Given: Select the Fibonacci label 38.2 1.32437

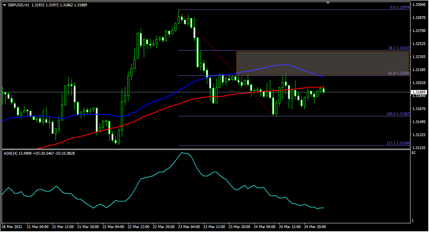Looking at the screenshot, I should coord(399,48).
